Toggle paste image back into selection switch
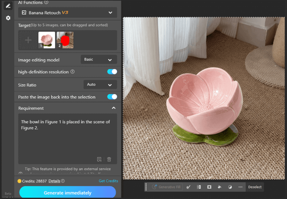Image resolution: width=287 pixels, height=199 pixels. click(112, 97)
